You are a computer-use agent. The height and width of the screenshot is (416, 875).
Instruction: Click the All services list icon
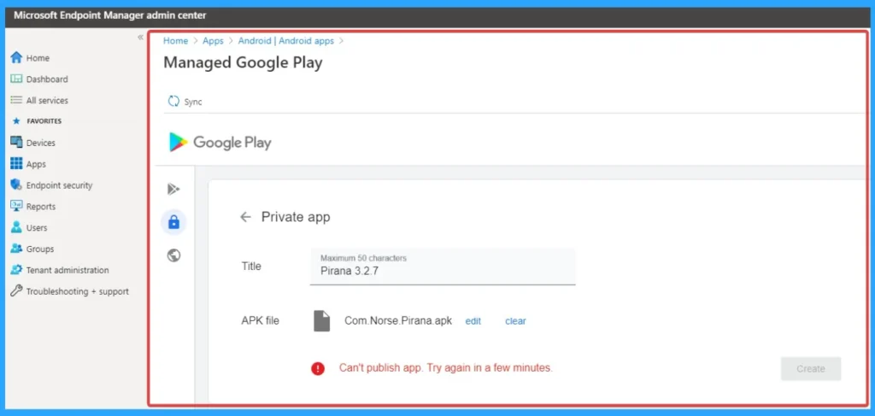(x=16, y=101)
